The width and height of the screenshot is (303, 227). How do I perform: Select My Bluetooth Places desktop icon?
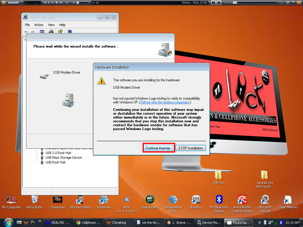tap(219, 204)
